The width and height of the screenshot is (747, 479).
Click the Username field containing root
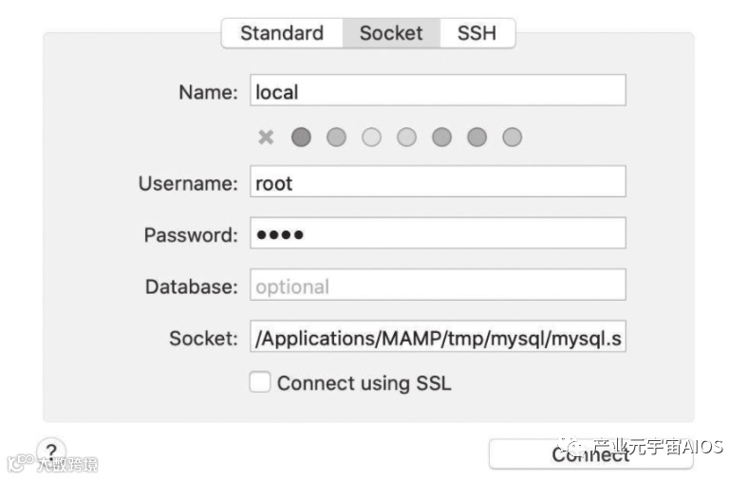438,182
